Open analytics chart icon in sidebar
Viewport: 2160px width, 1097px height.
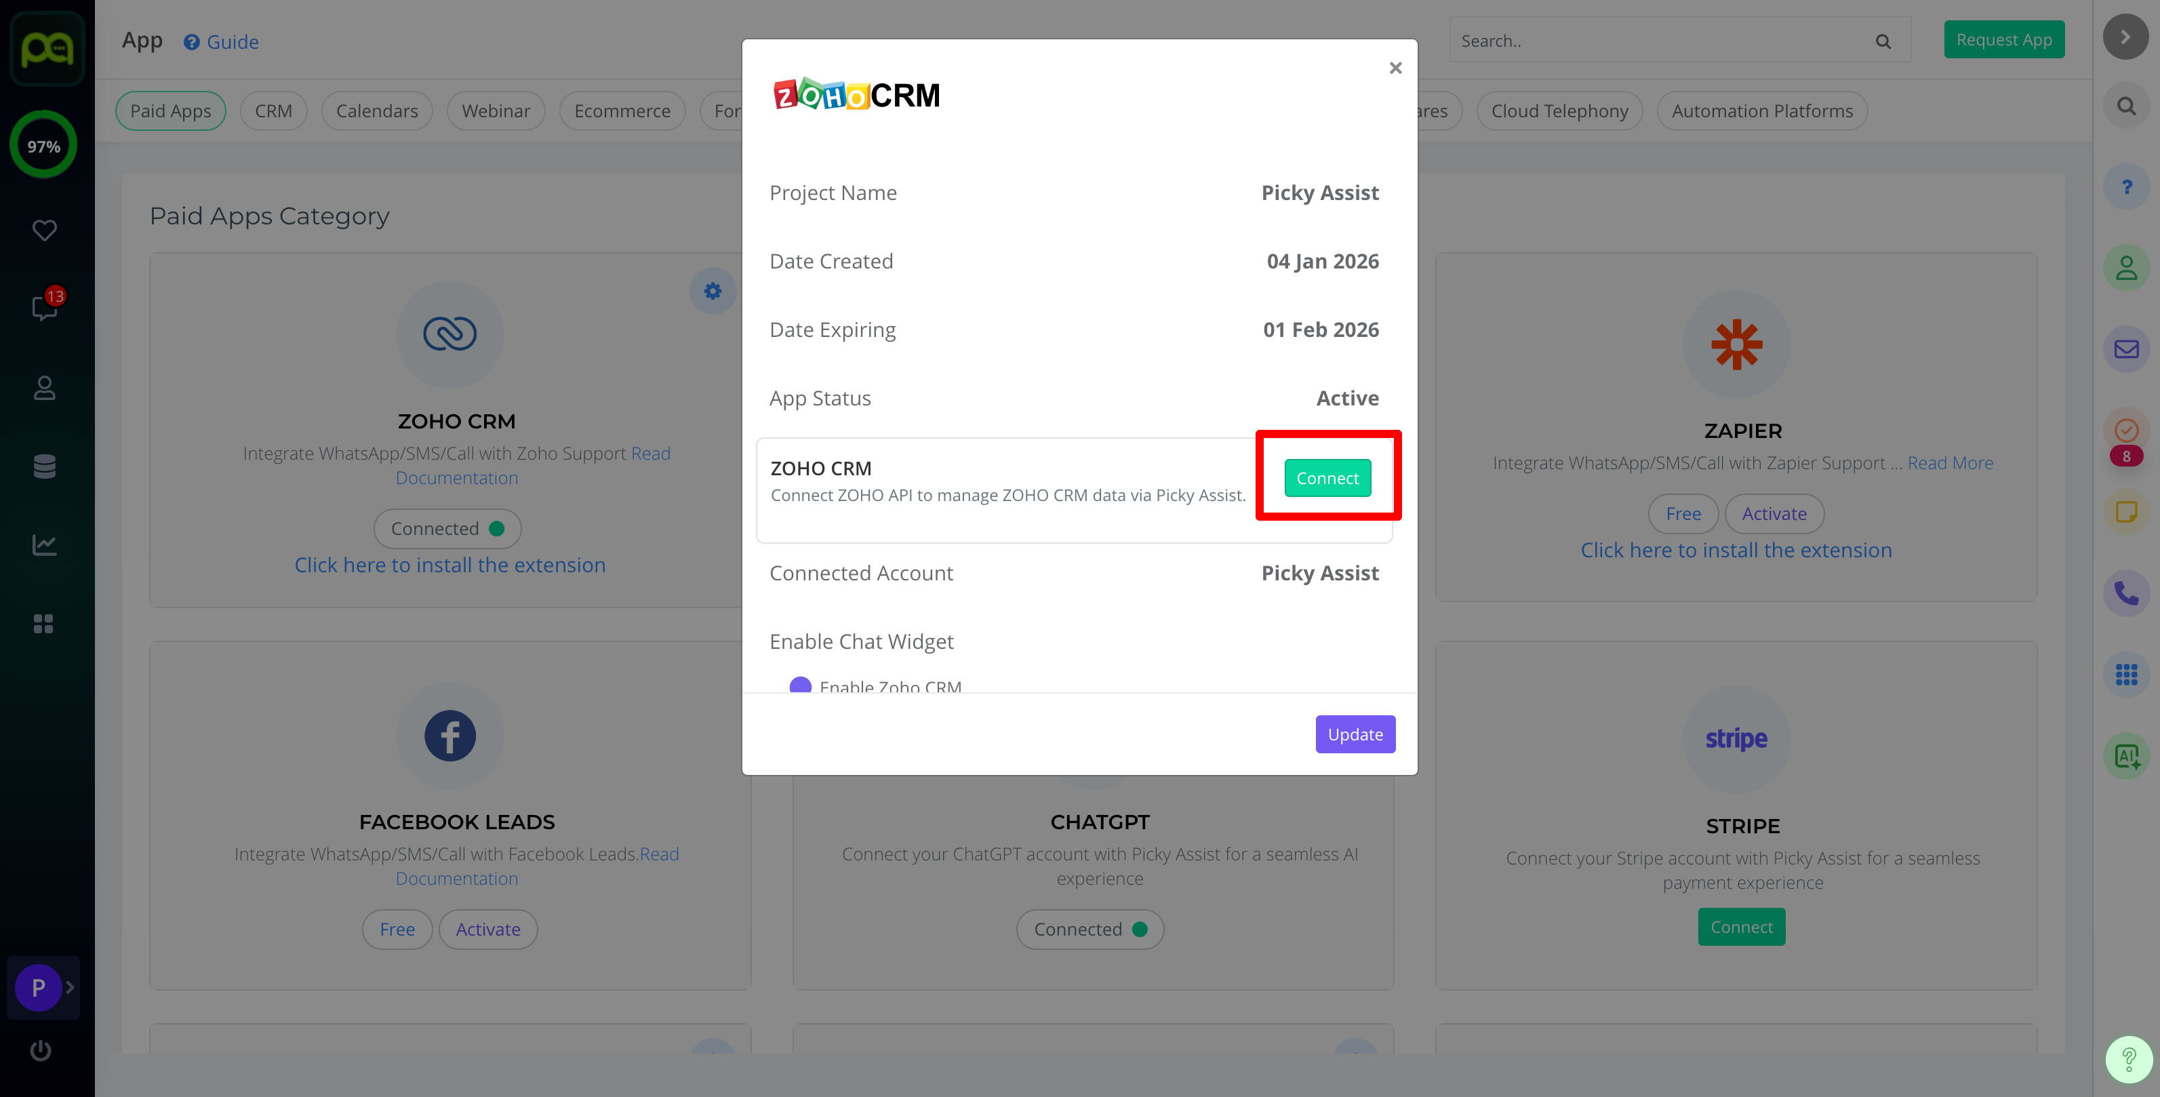click(45, 545)
